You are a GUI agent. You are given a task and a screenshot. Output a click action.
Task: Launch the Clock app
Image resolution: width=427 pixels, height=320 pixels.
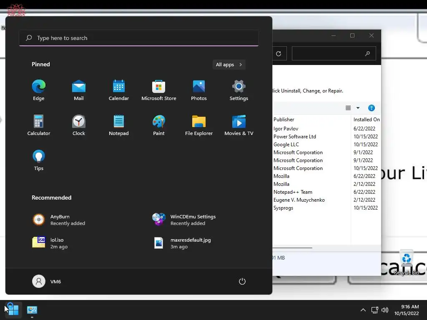[79, 125]
